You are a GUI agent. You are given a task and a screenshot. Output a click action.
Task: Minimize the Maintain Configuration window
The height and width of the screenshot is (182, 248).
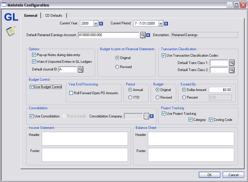click(x=229, y=5)
